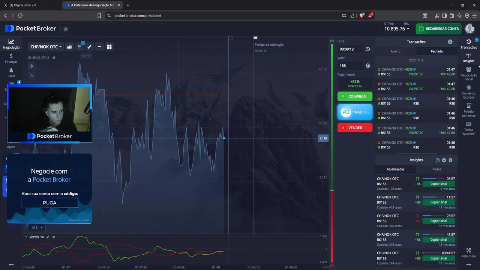Copy signal expiring in 41:57
The width and height of the screenshot is (480, 270).
438,240
